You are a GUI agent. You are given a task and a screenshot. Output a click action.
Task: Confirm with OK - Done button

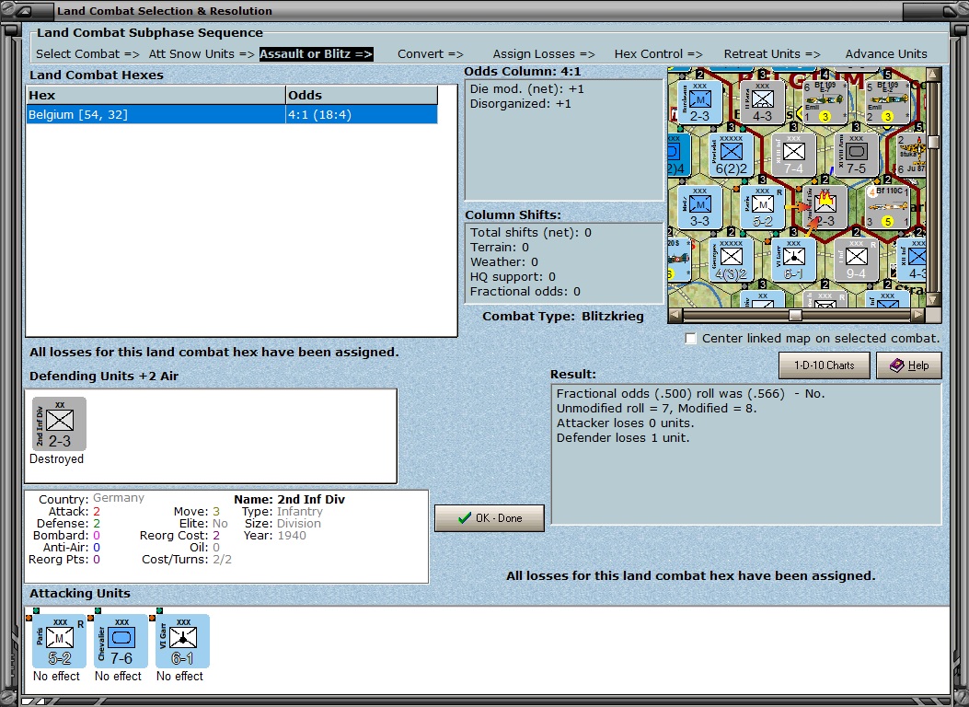490,518
